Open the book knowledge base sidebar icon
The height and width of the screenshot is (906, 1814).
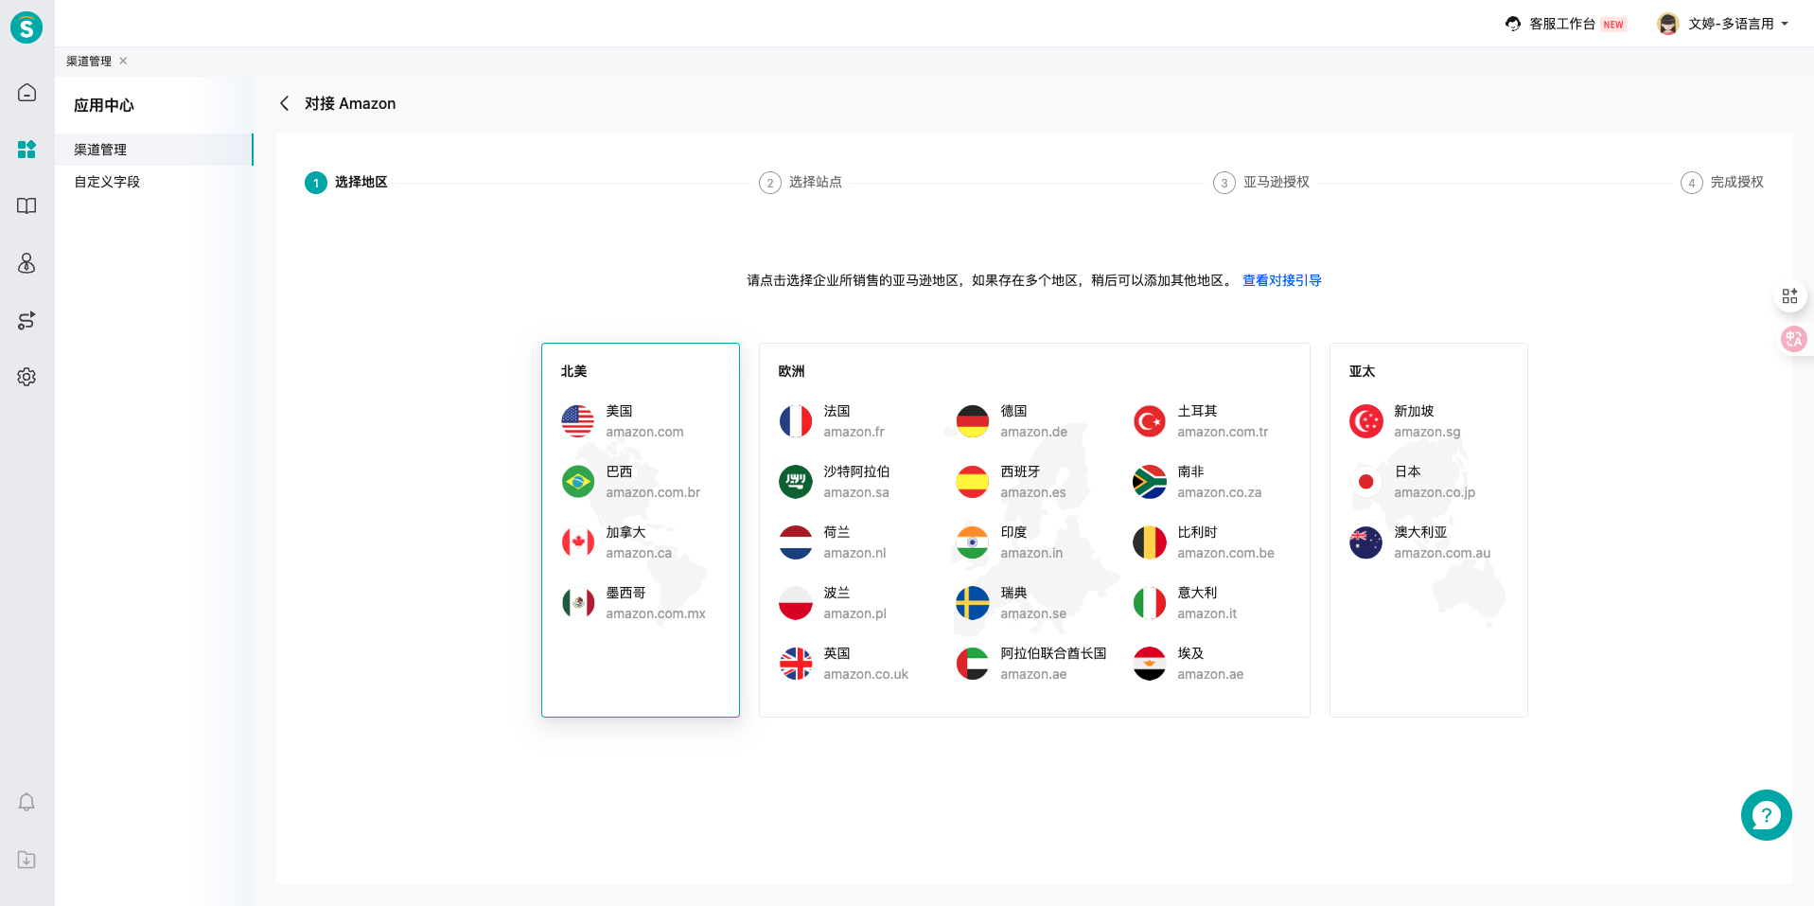click(x=26, y=206)
